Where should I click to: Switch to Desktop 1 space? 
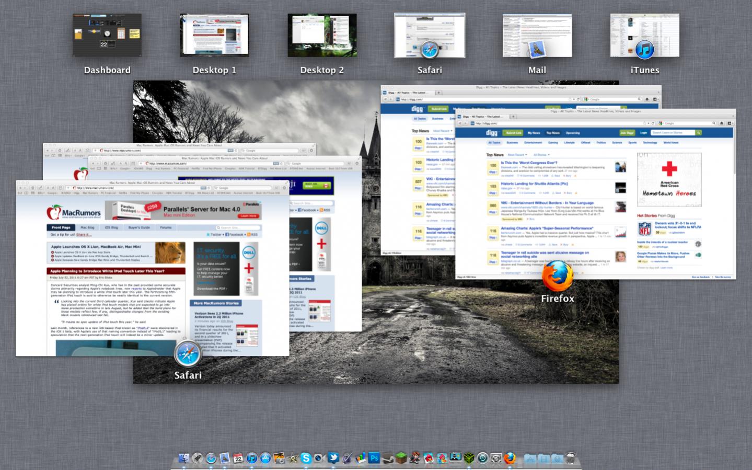pyautogui.click(x=214, y=35)
